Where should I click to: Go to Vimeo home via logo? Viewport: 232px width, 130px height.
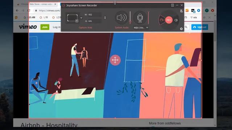click(x=28, y=26)
